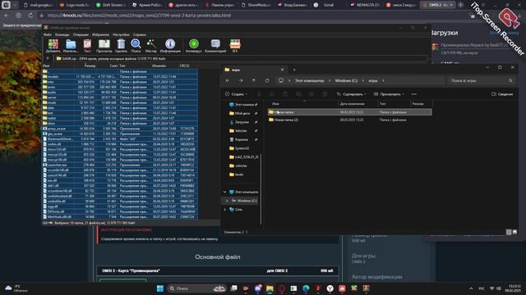Open WinRAR Настройки menu
The image size is (526, 295).
[x=121, y=34]
